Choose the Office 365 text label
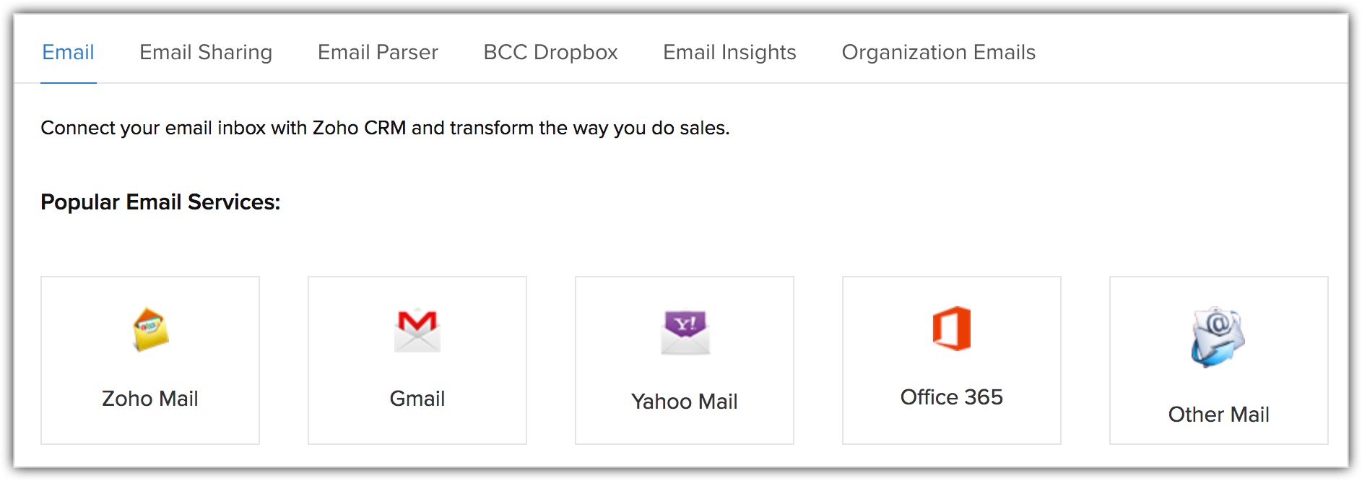This screenshot has width=1362, height=481. click(952, 397)
